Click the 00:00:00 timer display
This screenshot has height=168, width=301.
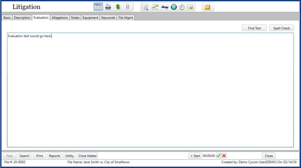[x=209, y=156]
